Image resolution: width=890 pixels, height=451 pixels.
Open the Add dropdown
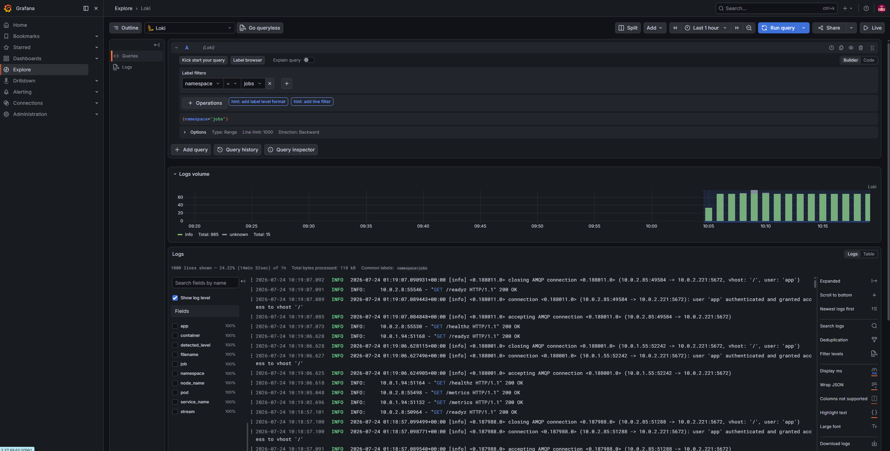(x=655, y=28)
